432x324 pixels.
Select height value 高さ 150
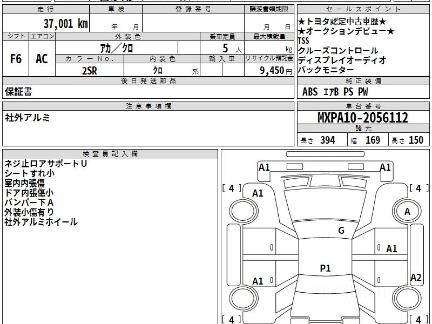pyautogui.click(x=408, y=140)
